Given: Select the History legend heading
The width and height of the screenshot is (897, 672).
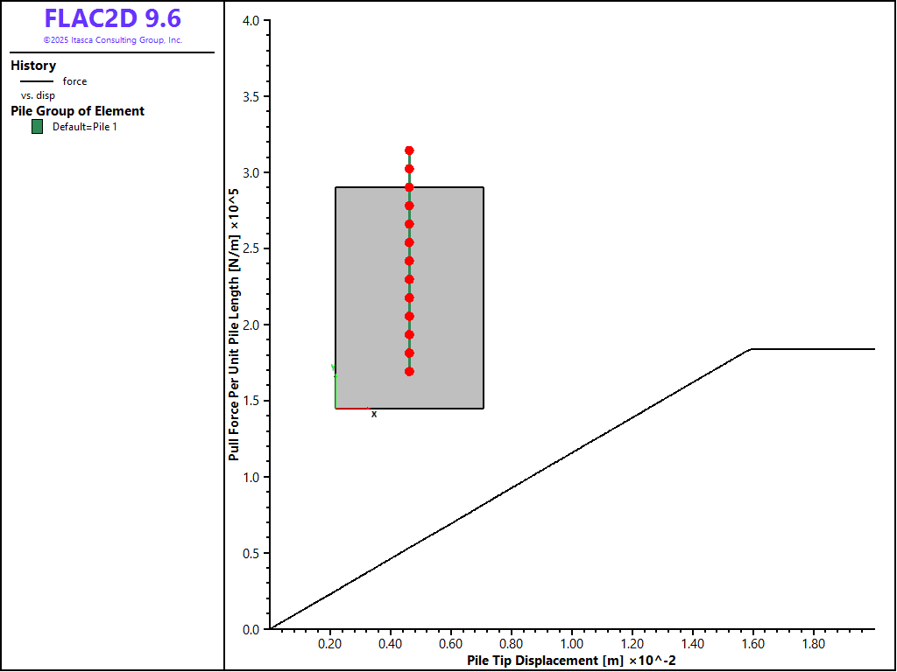Looking at the screenshot, I should pyautogui.click(x=33, y=66).
